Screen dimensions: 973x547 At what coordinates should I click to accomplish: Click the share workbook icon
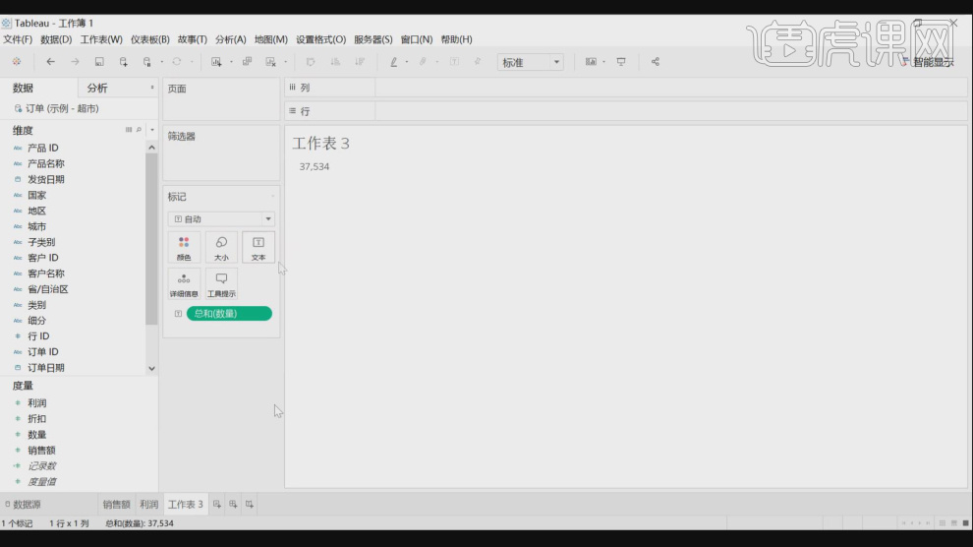click(656, 61)
